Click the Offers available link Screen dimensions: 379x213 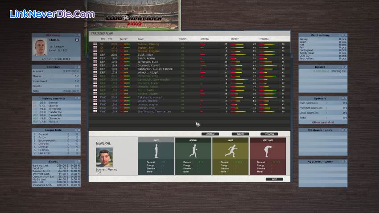(322, 122)
